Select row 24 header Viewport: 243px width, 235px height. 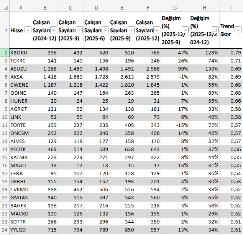[x=5, y=230]
